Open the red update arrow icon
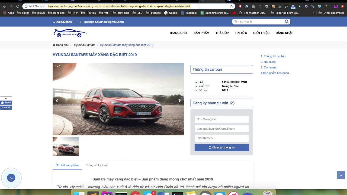Image resolution: width=347 pixels, height=195 pixels. [342, 6]
